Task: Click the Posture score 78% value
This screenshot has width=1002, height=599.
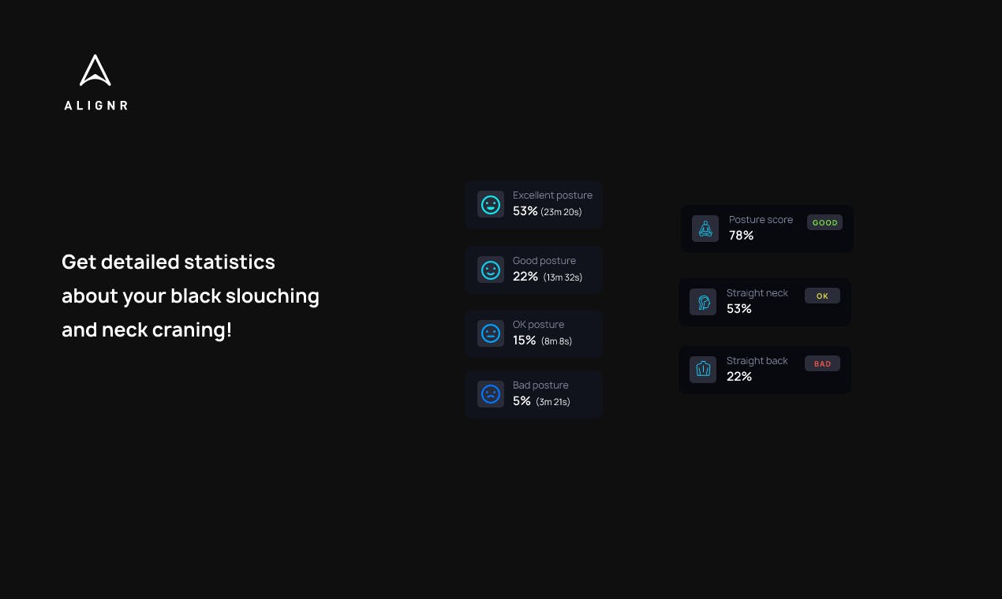Action: tap(742, 236)
